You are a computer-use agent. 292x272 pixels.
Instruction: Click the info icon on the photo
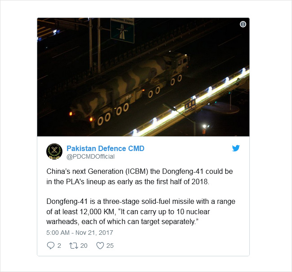pyautogui.click(x=243, y=24)
